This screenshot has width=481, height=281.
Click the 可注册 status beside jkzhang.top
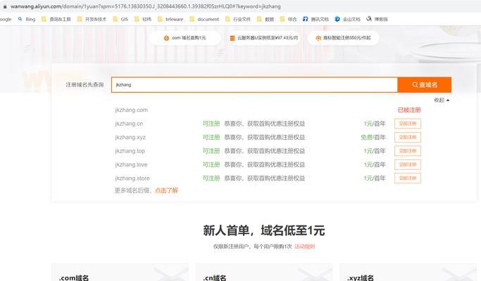(211, 151)
